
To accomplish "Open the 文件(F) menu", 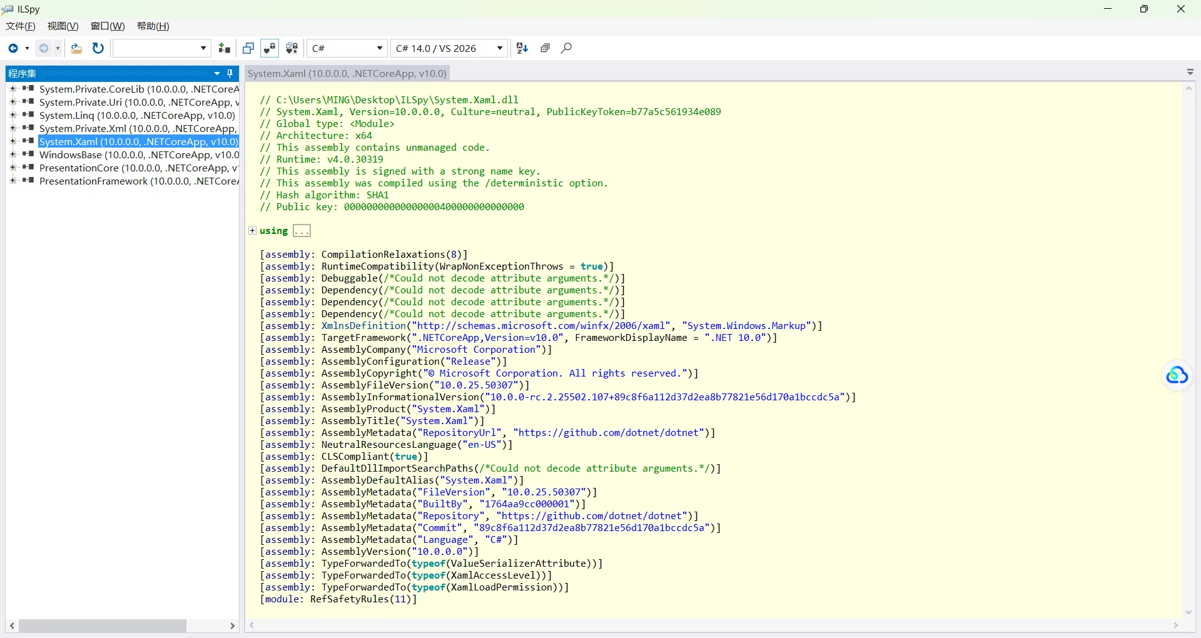I will (21, 26).
